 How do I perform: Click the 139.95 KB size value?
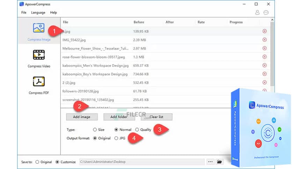click(141, 31)
